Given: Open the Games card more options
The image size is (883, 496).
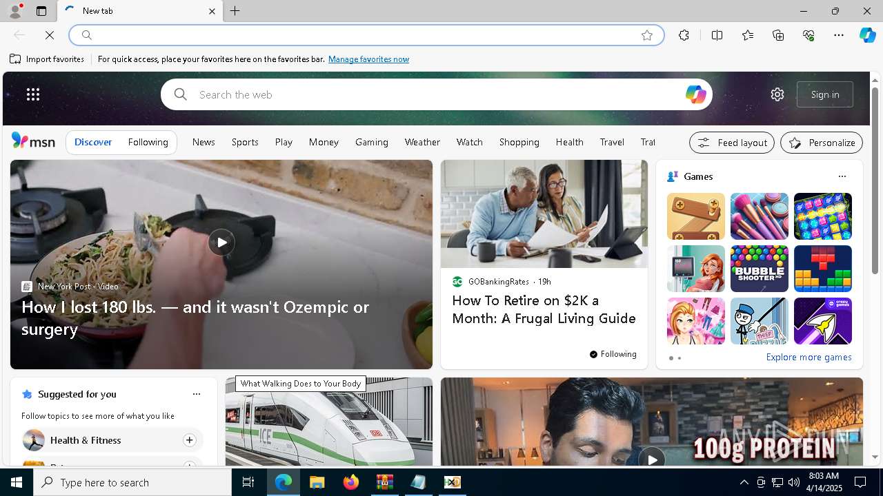Looking at the screenshot, I should point(842,176).
